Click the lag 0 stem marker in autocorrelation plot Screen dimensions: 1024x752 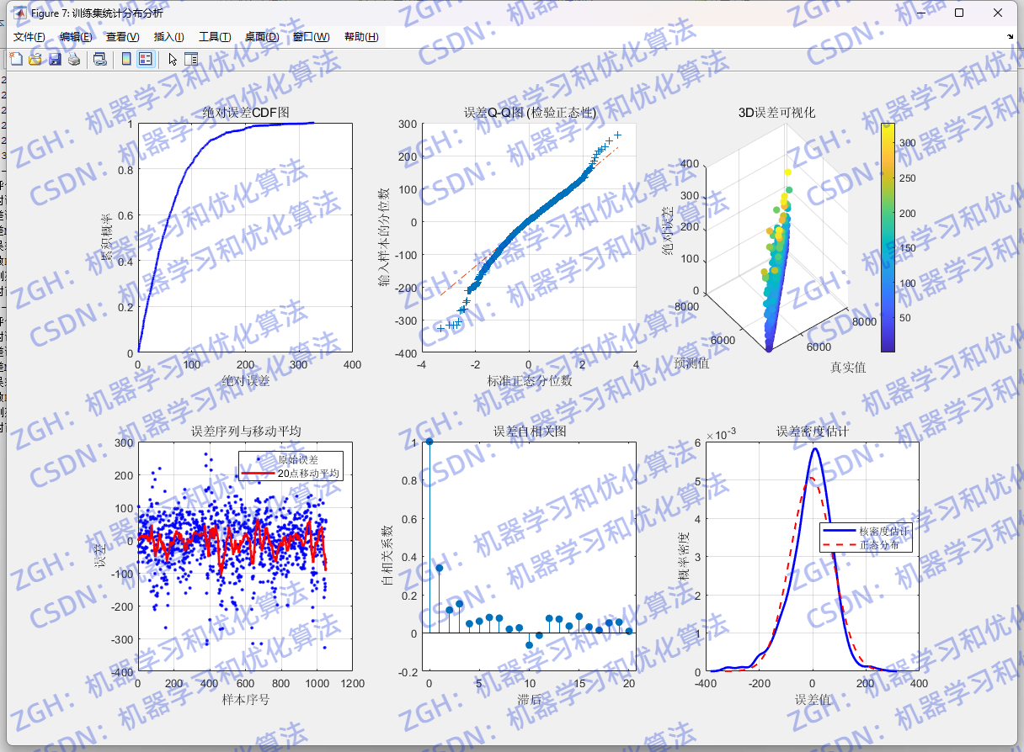(429, 442)
